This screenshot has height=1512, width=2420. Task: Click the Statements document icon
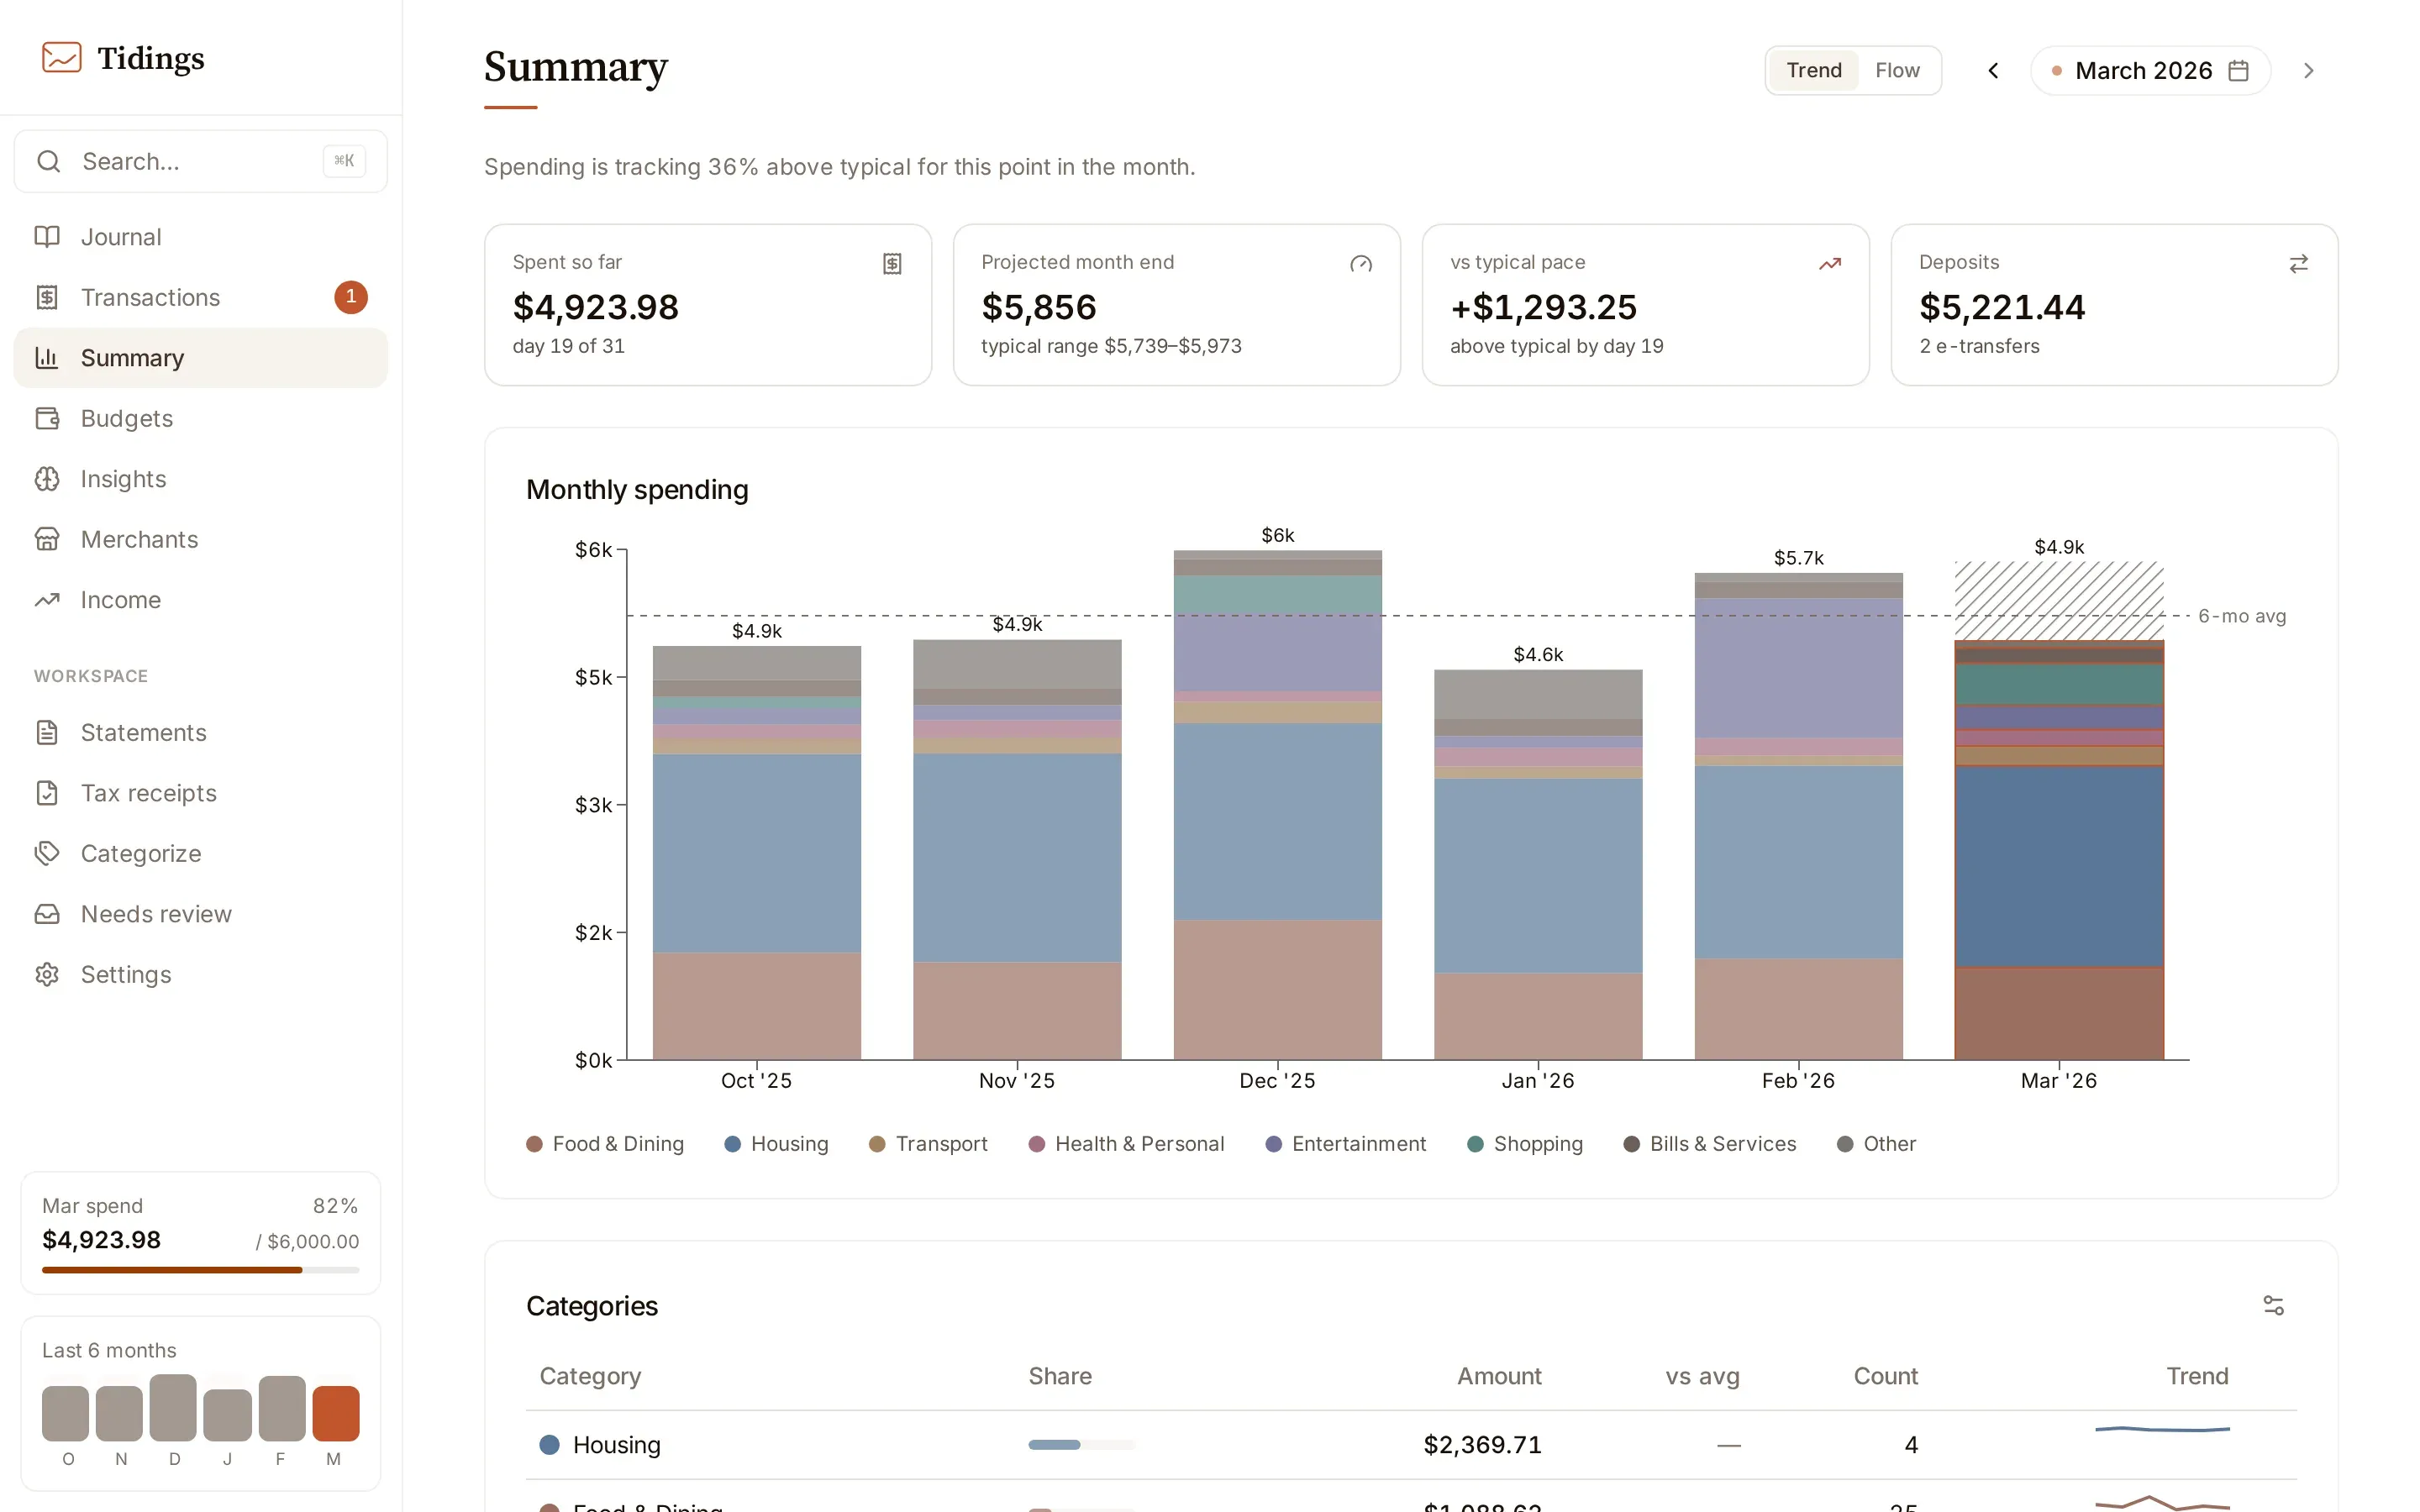click(47, 732)
